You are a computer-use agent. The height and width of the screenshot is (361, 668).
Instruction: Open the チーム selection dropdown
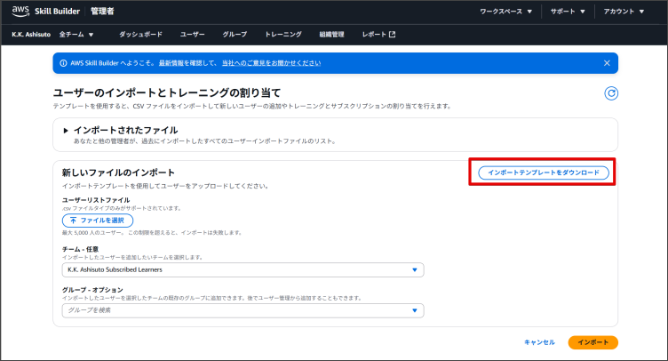coord(243,270)
